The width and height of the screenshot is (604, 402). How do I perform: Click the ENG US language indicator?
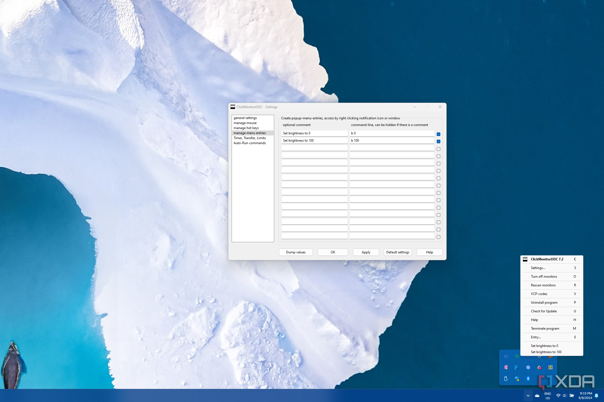point(547,396)
